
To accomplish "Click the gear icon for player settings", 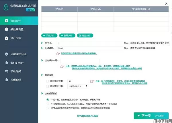I will [x=6, y=29].
